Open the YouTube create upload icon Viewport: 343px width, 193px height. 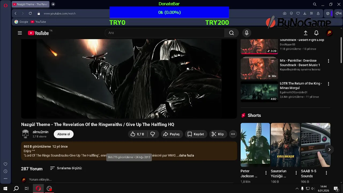(305, 33)
